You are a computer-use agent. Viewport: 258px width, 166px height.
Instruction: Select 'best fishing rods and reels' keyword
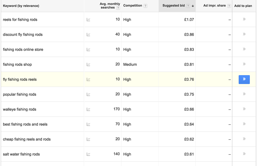pyautogui.click(x=25, y=124)
